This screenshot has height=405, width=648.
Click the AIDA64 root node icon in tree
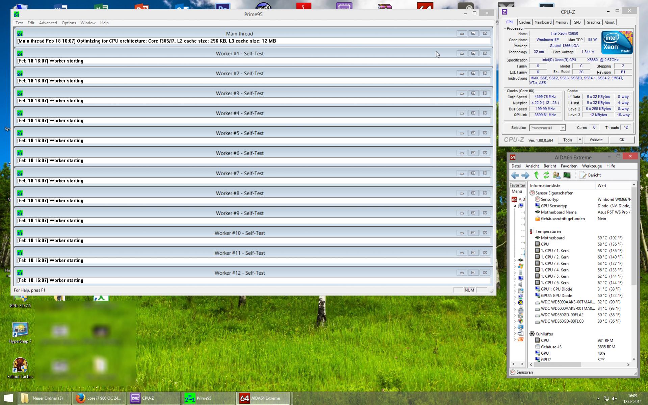(514, 199)
